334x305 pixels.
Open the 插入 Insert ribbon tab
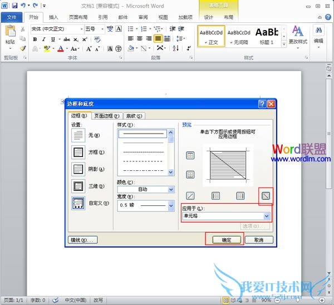click(x=53, y=17)
